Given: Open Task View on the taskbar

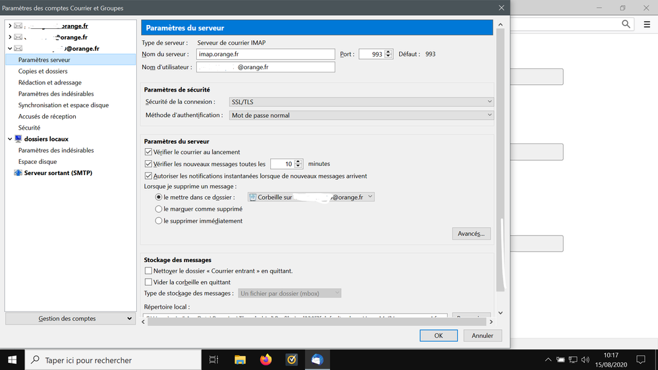Looking at the screenshot, I should tap(213, 359).
